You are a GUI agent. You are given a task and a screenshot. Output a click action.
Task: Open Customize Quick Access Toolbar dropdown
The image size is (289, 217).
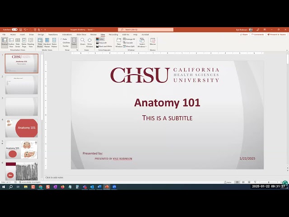coord(45,29)
